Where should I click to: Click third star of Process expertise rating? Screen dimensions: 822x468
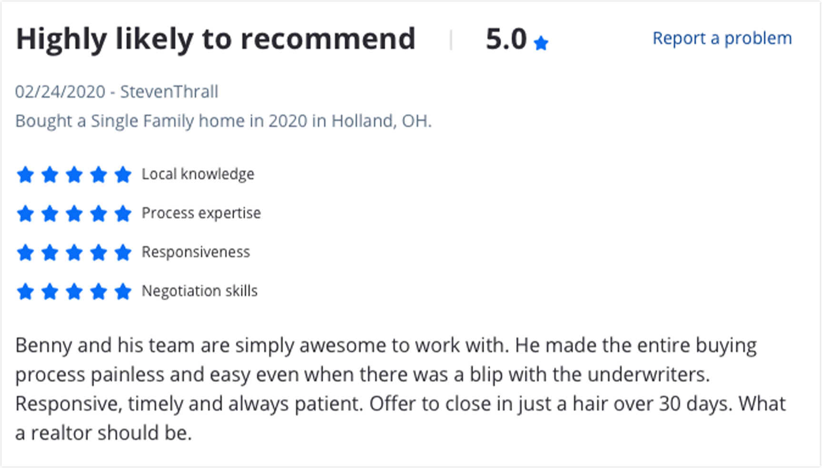point(74,214)
